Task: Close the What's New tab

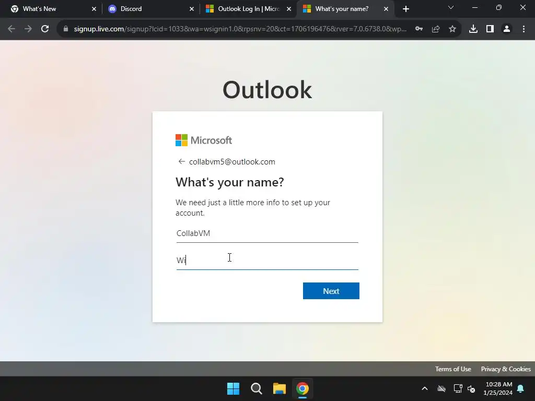Action: [x=94, y=9]
